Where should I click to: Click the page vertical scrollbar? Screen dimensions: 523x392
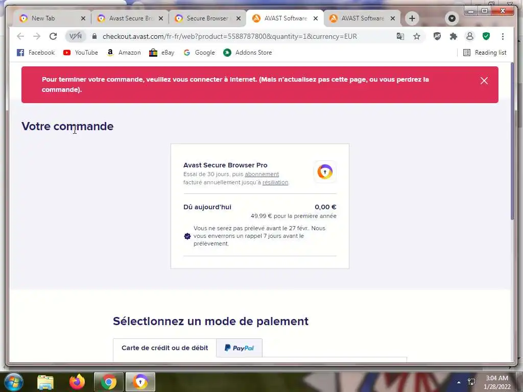tap(512, 141)
